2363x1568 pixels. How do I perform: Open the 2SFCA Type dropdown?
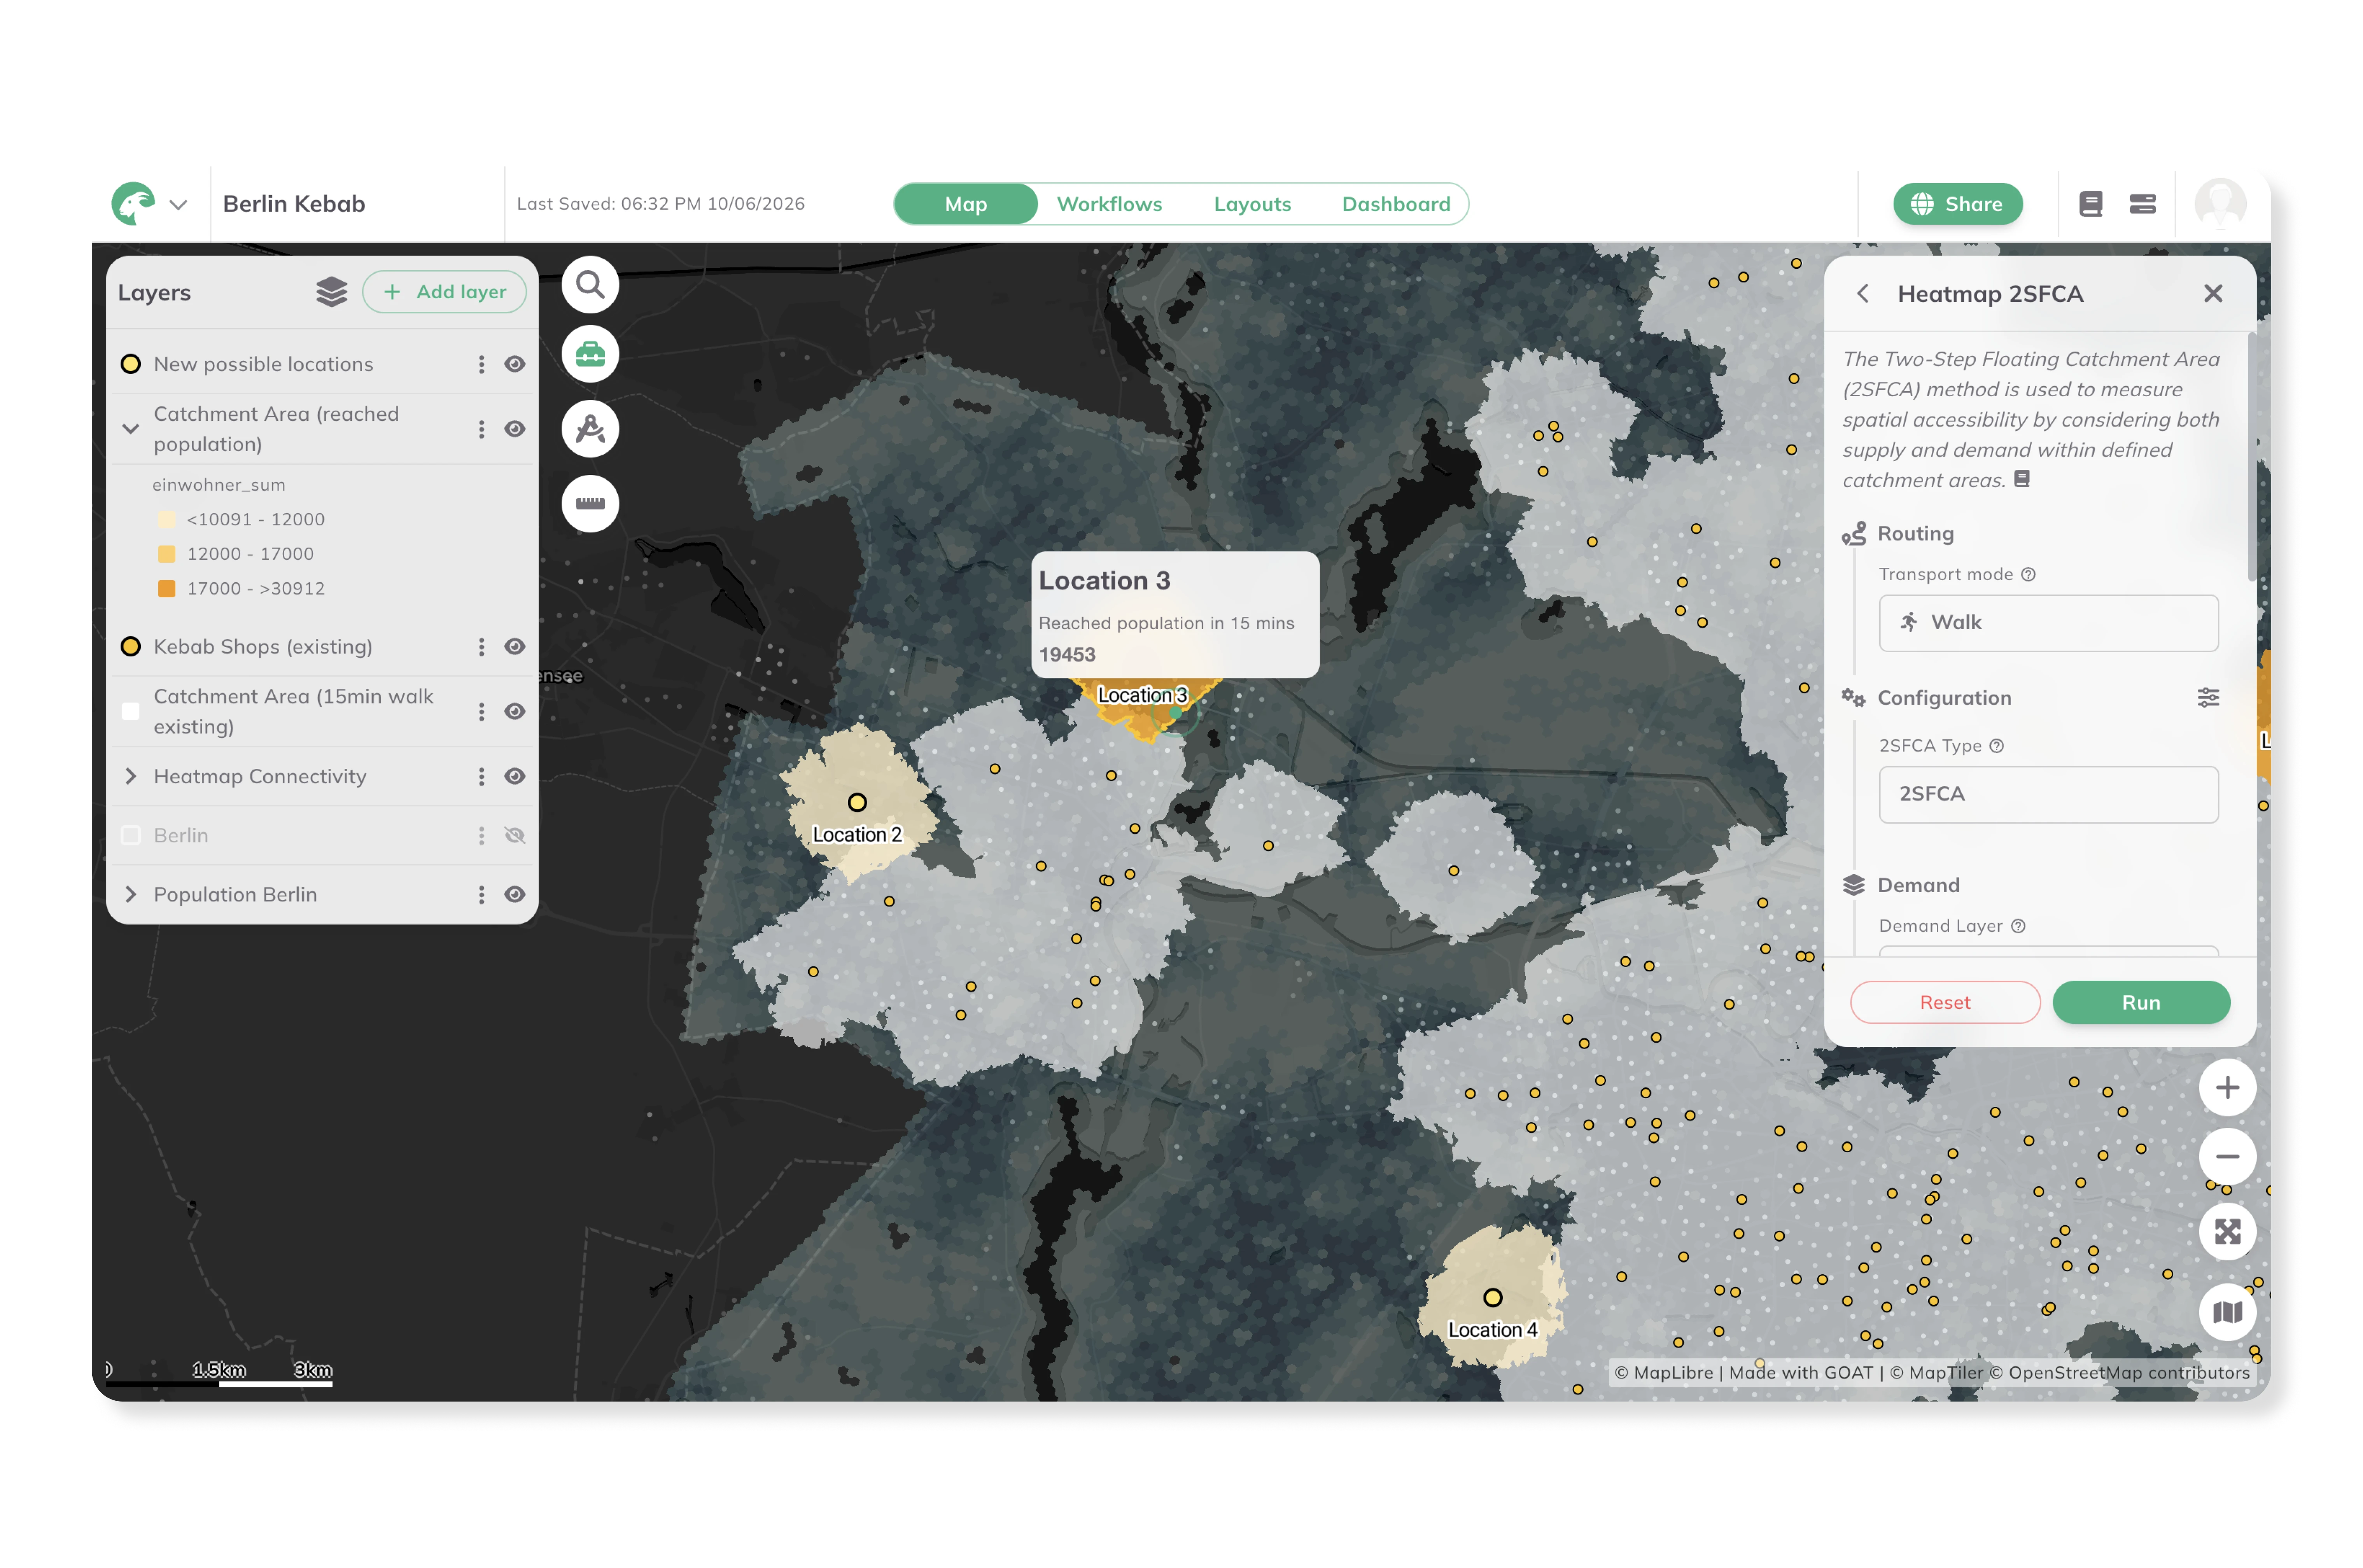[x=2048, y=795]
